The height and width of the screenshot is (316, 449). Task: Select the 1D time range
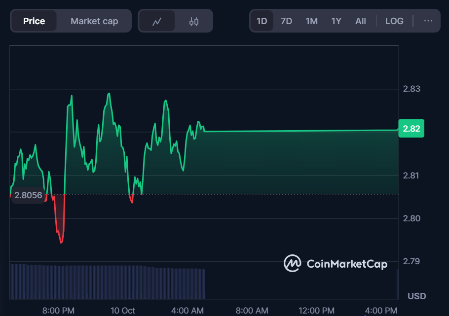click(x=262, y=21)
